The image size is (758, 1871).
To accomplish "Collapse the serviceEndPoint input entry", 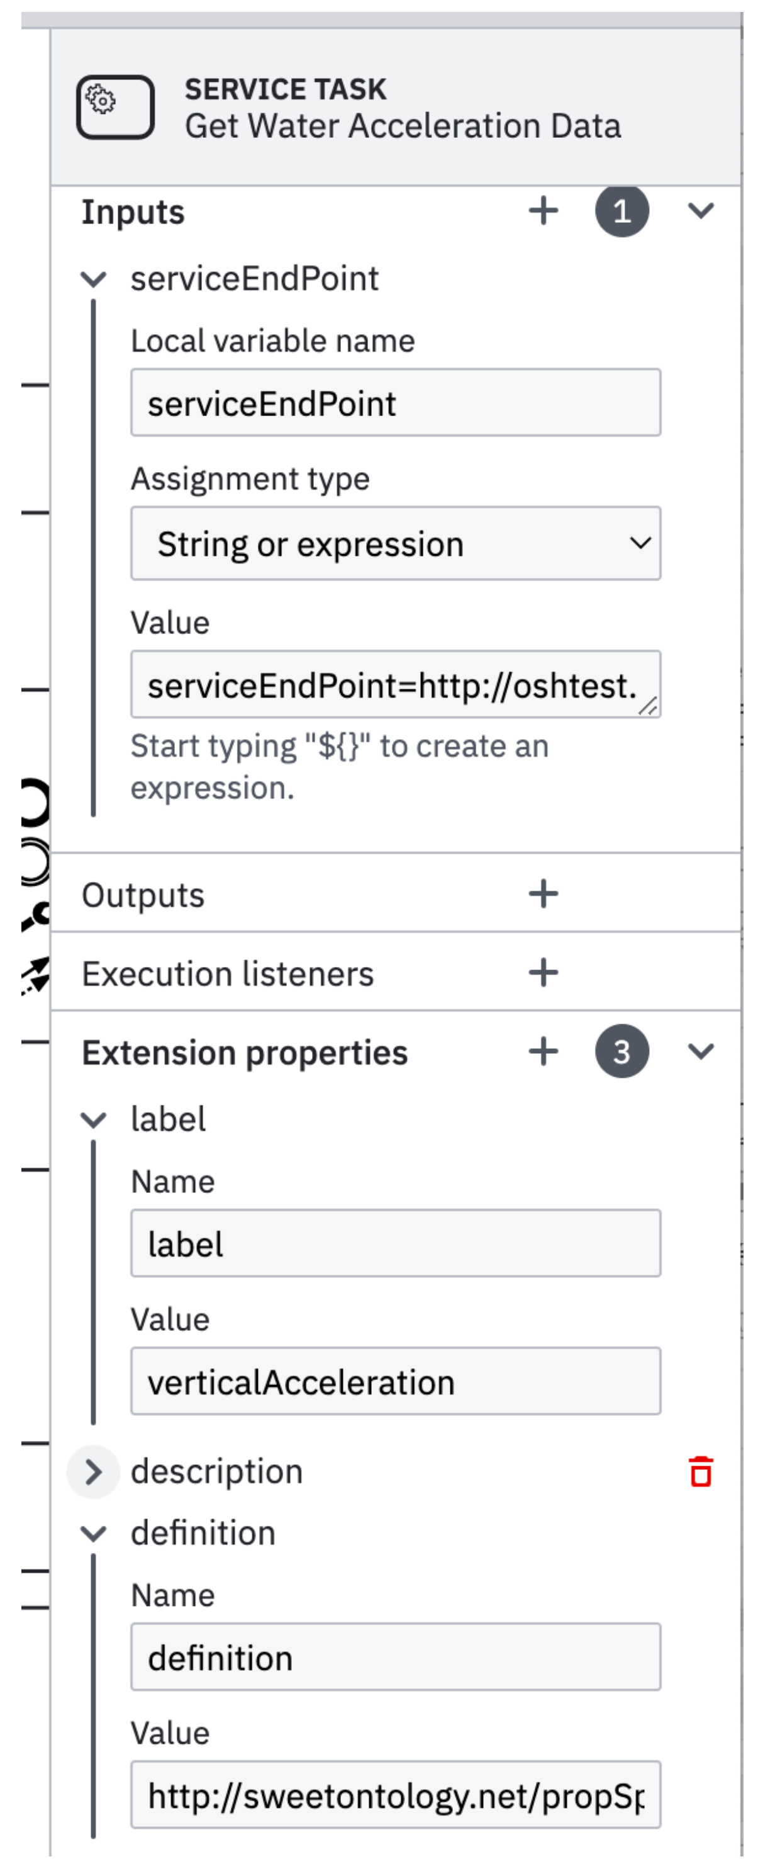I will click(x=94, y=279).
